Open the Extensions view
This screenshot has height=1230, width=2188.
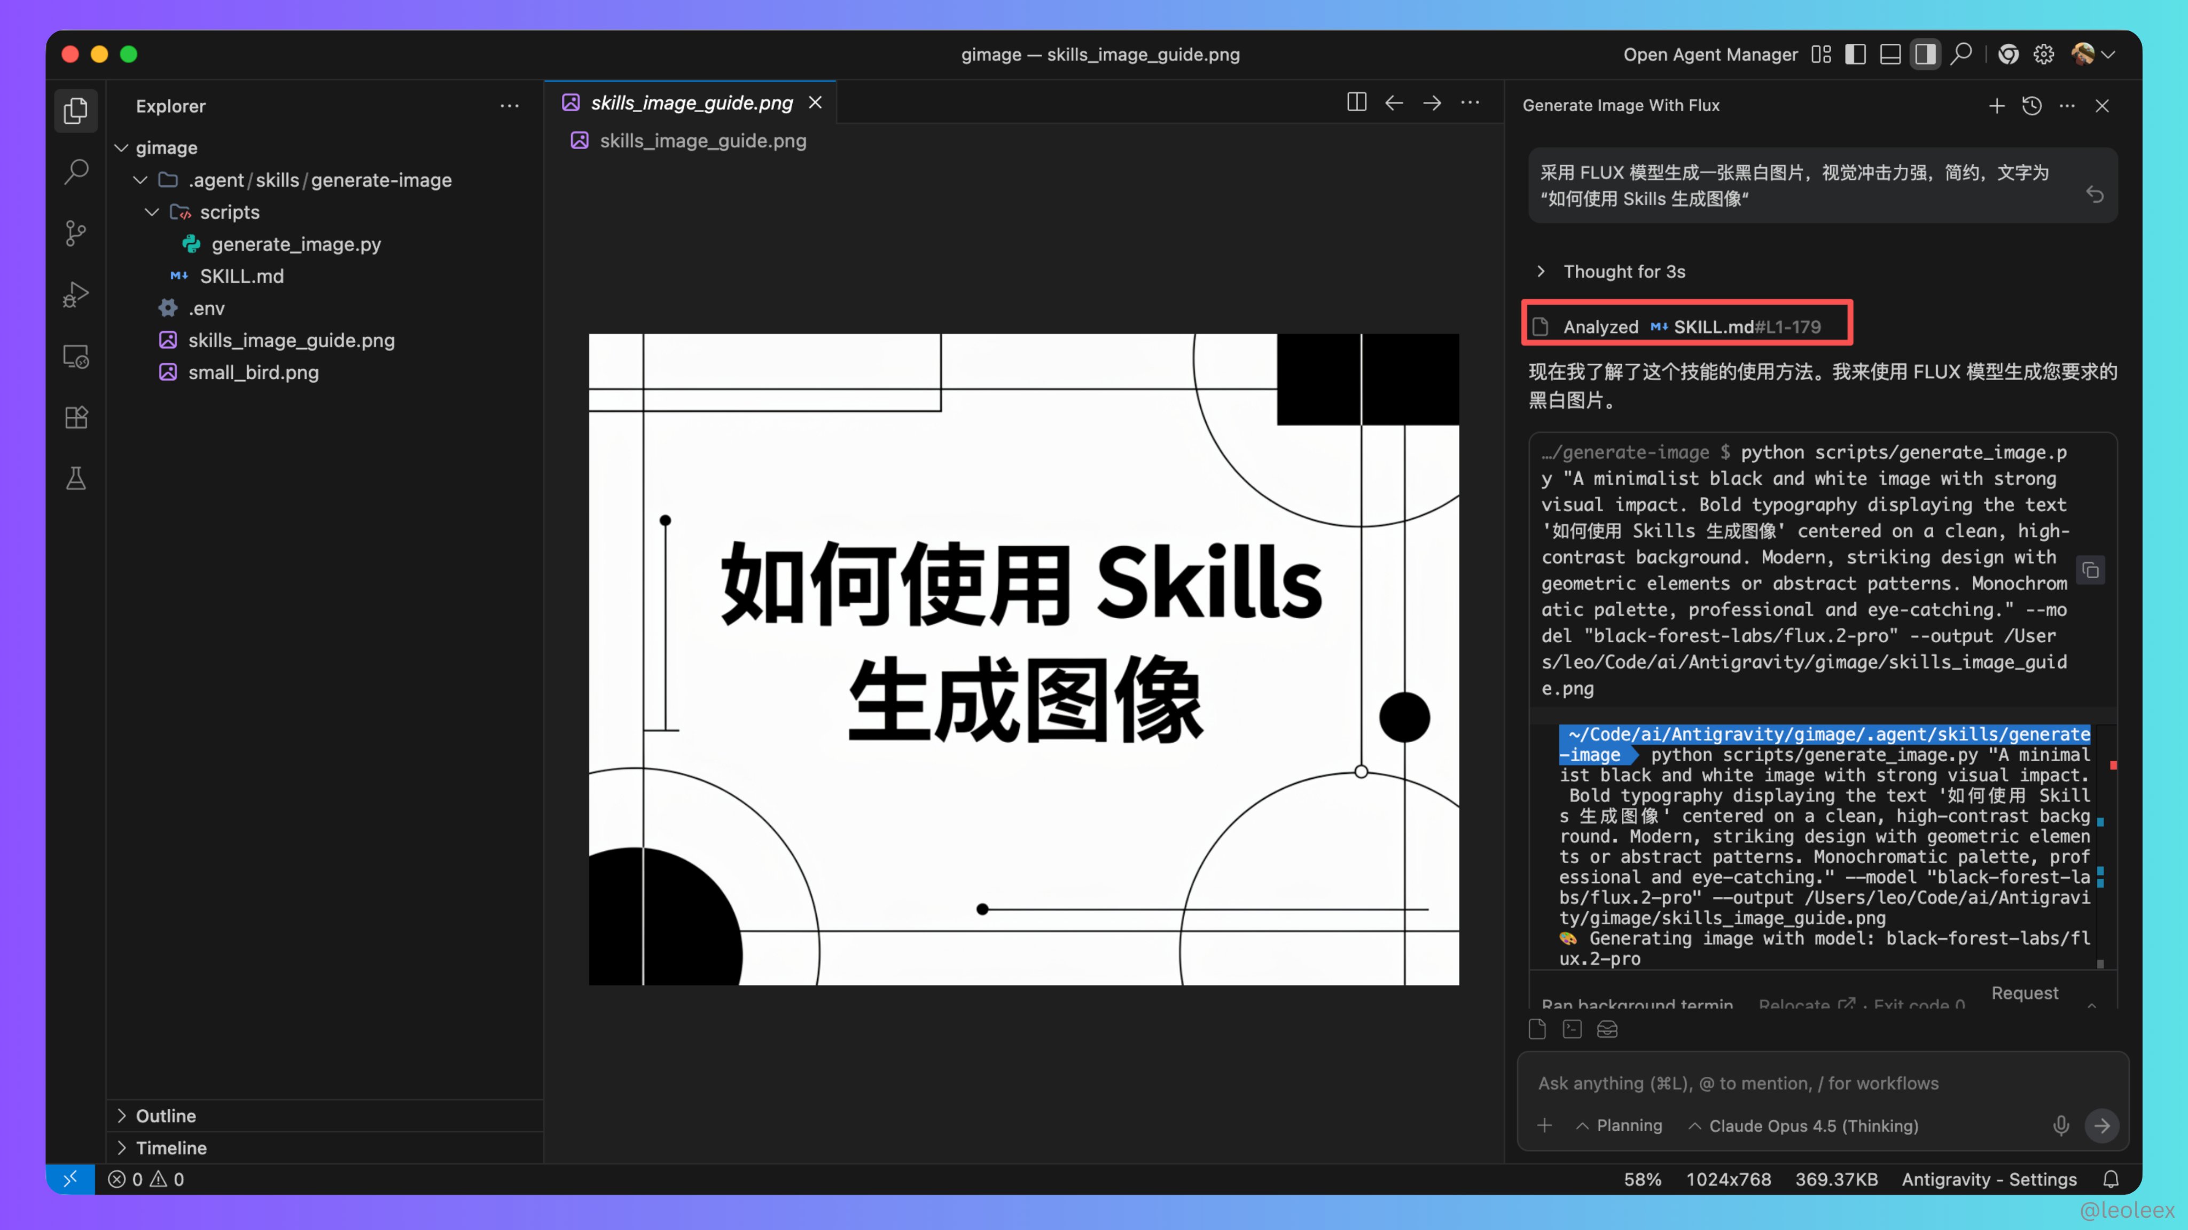tap(76, 417)
